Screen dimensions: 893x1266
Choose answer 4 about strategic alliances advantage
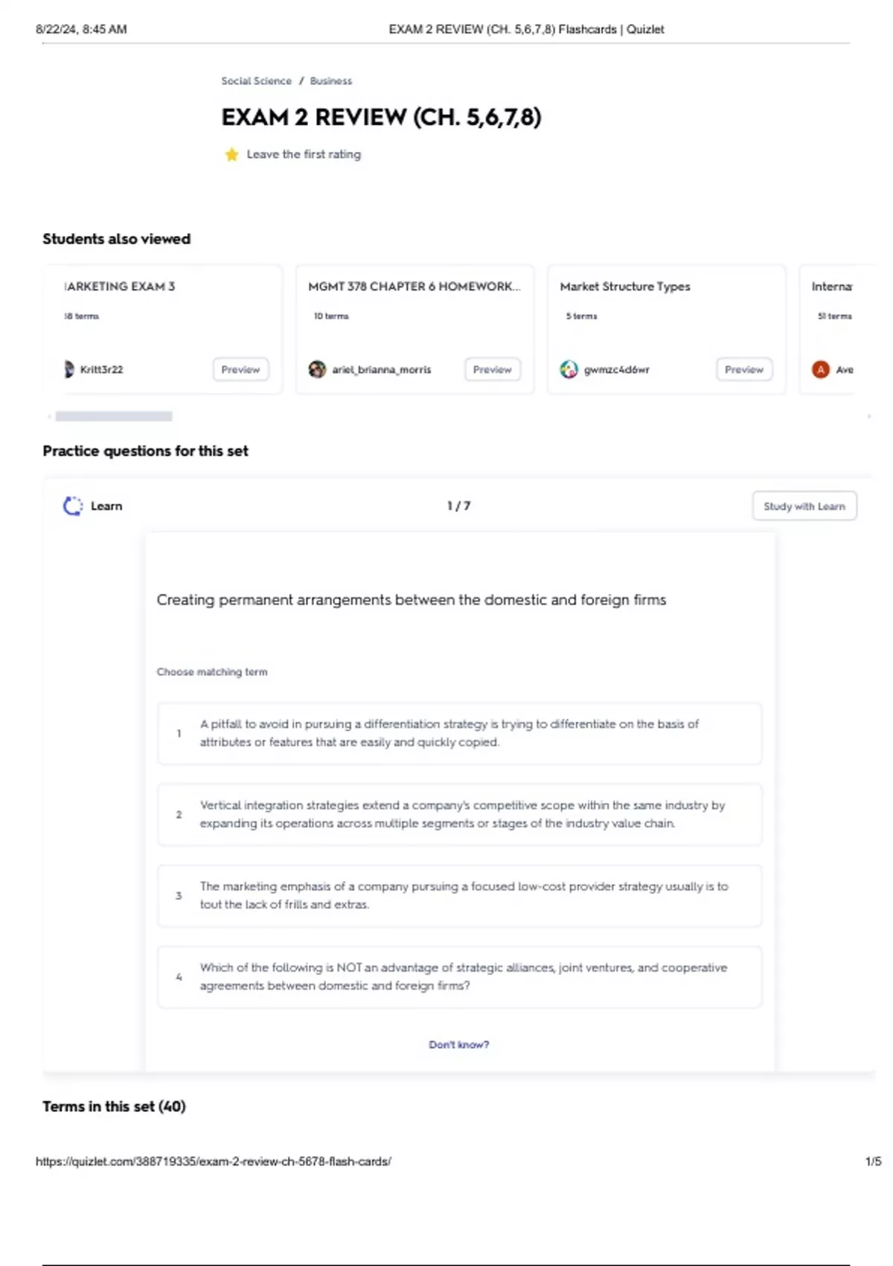pyautogui.click(x=459, y=977)
